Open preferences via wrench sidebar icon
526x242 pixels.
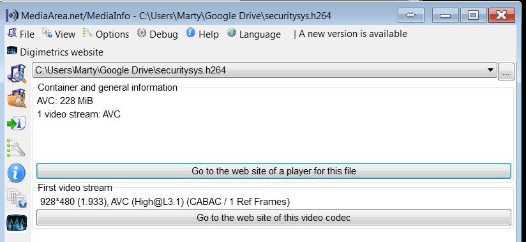click(17, 148)
